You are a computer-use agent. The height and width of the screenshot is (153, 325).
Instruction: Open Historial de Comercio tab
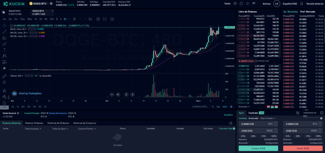[x=84, y=123]
